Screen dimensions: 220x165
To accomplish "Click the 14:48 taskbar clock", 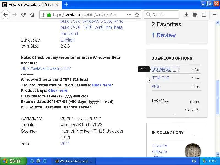I will pos(212,161).
